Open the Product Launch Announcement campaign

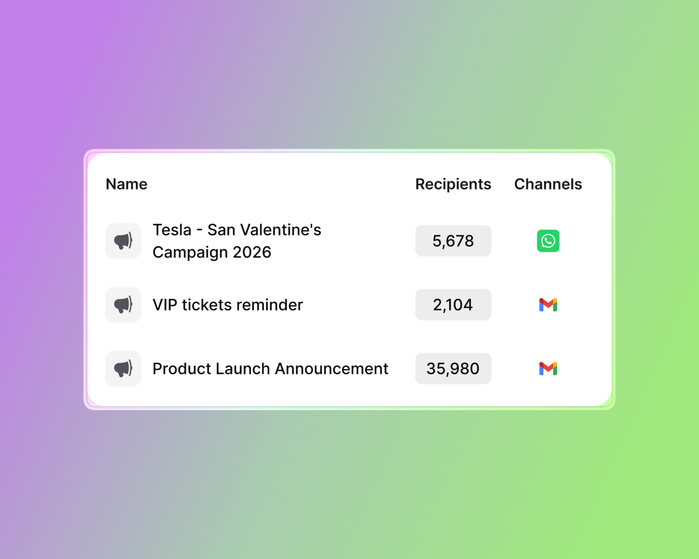click(x=270, y=369)
